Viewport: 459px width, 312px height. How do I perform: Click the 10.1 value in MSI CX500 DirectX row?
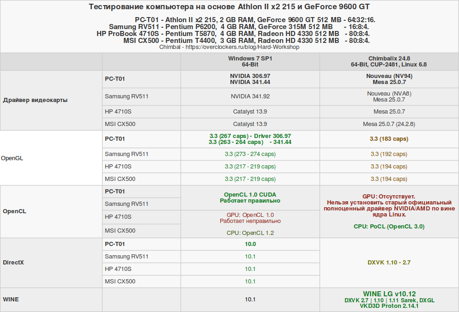pyautogui.click(x=250, y=282)
